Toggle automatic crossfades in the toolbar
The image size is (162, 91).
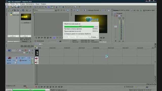click(49, 7)
